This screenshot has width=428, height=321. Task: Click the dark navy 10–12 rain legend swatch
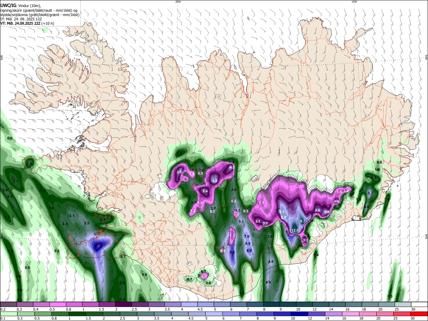[299, 314]
